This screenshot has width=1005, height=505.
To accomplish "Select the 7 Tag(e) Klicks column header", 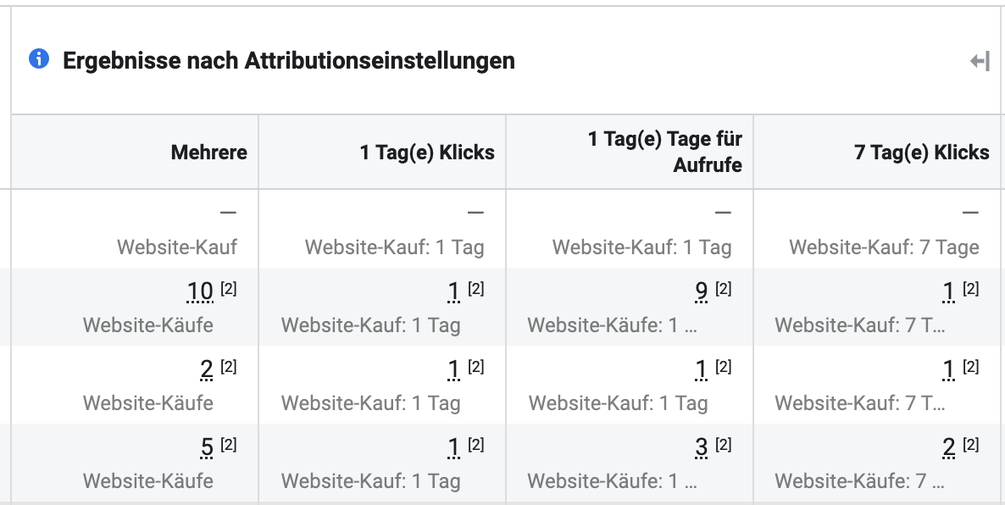I will click(x=922, y=153).
